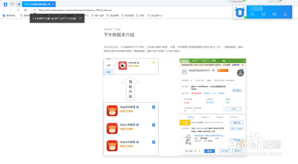Switch to the 物流 green tab

(224, 61)
